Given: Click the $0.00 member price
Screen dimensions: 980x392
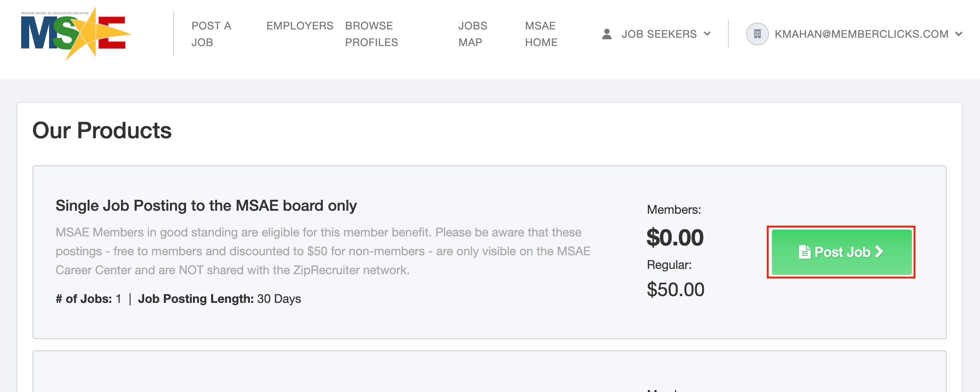Looking at the screenshot, I should [675, 238].
